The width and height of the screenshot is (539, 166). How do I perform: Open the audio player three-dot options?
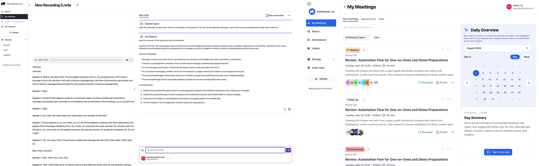pyautogui.click(x=131, y=60)
